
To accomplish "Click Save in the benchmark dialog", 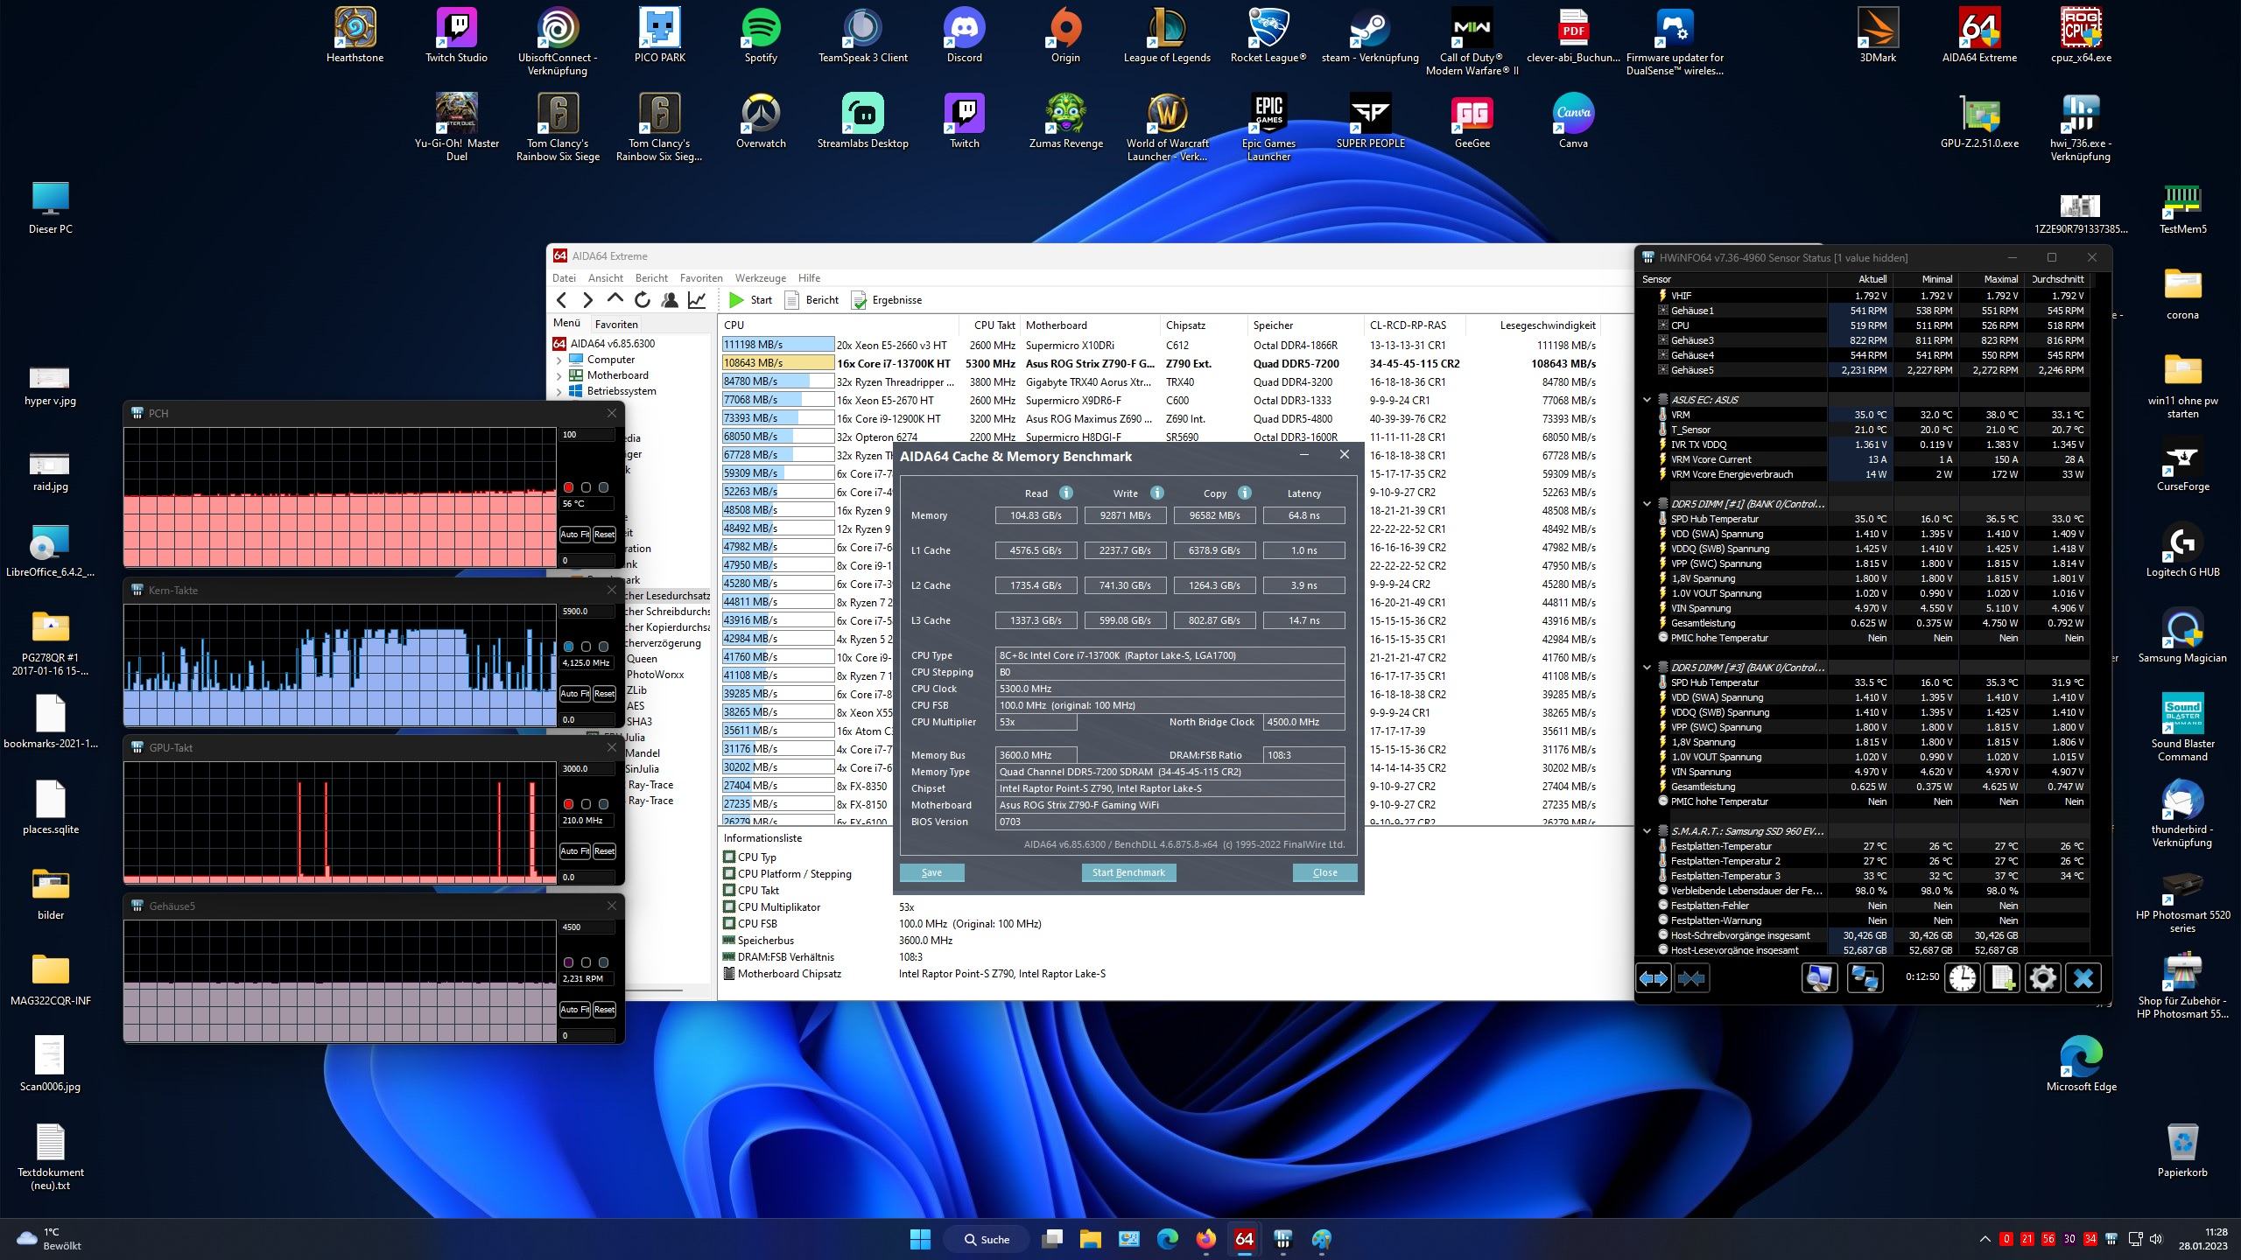I will [x=932, y=872].
